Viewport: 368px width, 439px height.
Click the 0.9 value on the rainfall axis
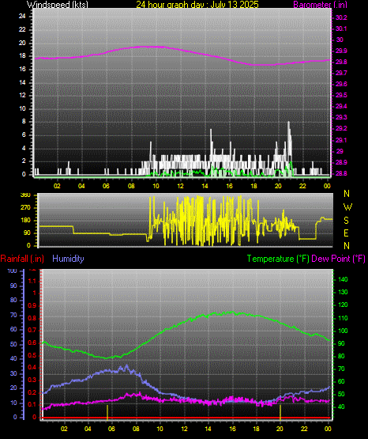(x=32, y=305)
